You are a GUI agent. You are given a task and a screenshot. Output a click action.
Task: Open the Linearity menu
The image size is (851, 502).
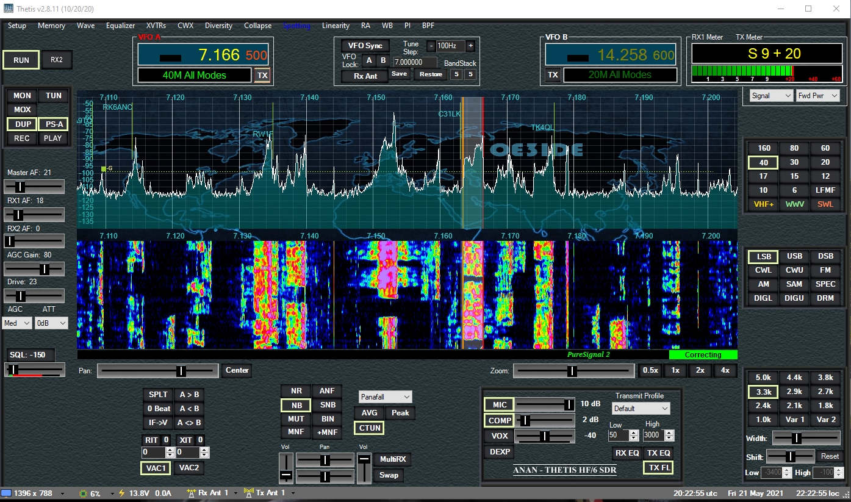[336, 26]
